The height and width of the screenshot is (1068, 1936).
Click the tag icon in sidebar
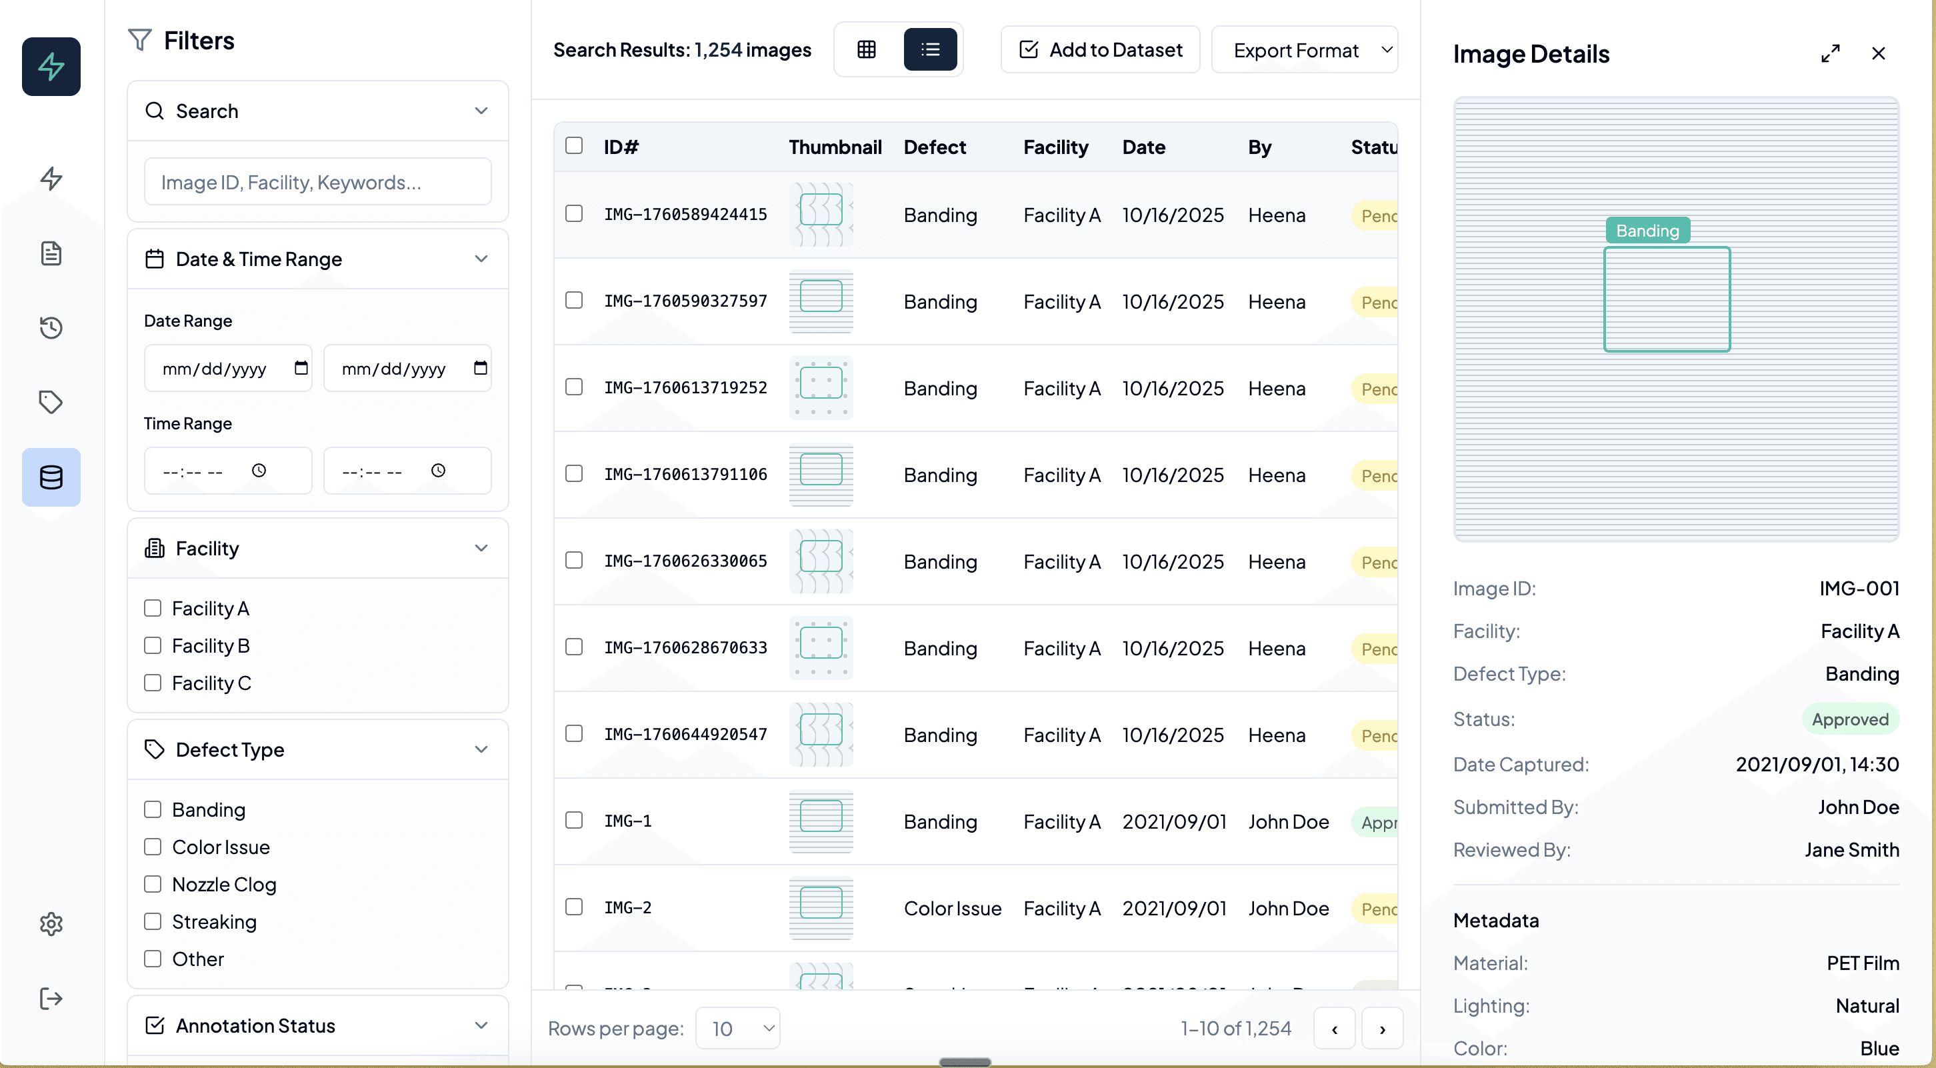click(x=51, y=402)
